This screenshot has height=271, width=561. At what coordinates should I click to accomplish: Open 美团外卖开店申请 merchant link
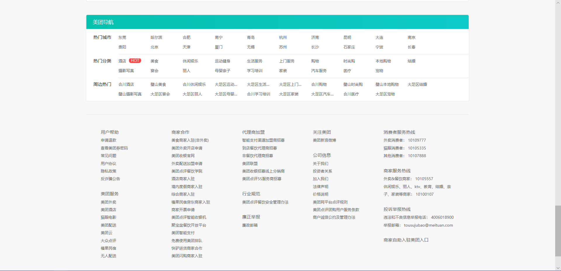click(187, 148)
